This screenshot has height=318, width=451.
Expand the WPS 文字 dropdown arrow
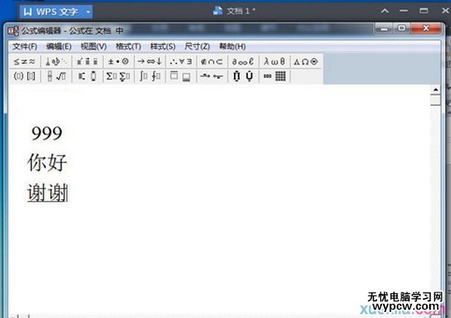(x=88, y=12)
